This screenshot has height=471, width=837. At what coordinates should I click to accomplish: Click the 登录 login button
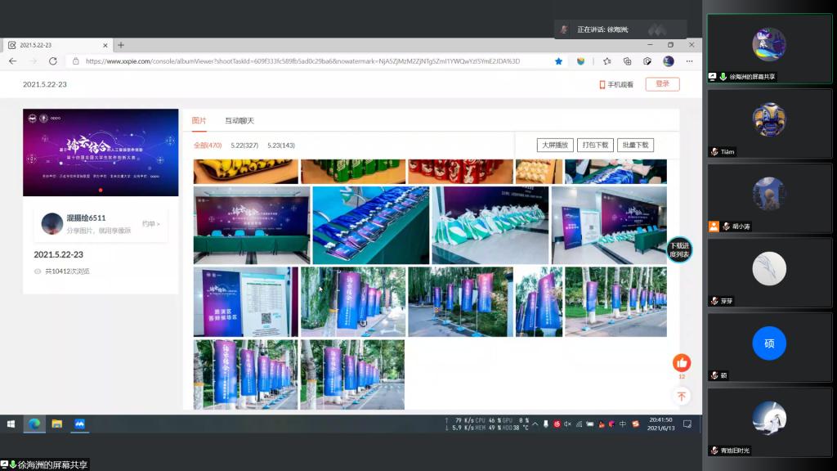[x=662, y=84]
